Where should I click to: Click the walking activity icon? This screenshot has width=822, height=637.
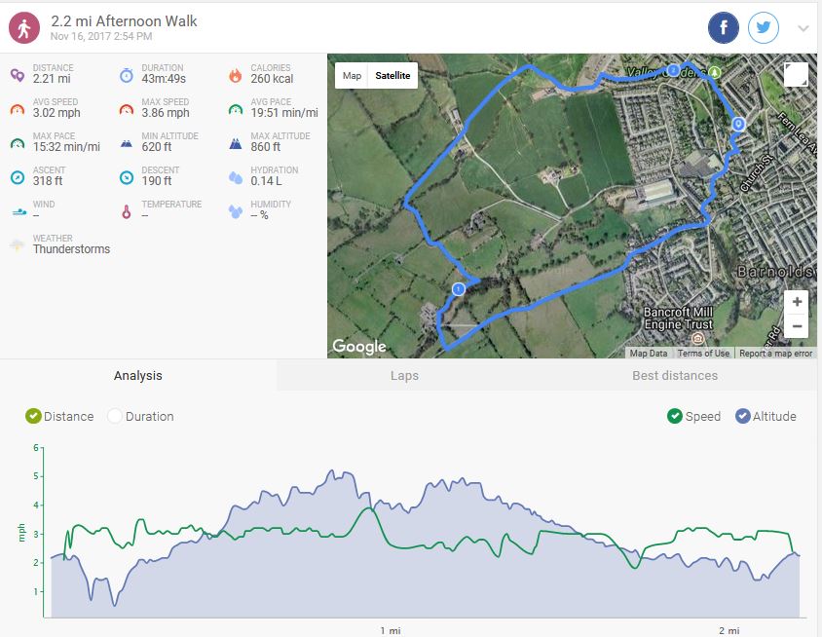click(23, 28)
